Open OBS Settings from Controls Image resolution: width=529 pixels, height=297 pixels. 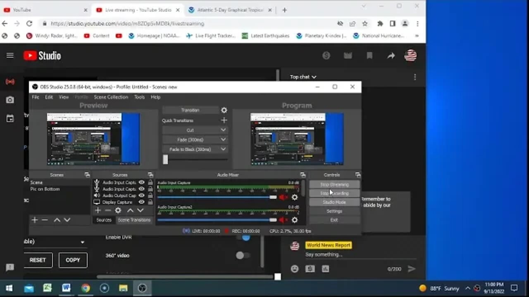pos(334,211)
